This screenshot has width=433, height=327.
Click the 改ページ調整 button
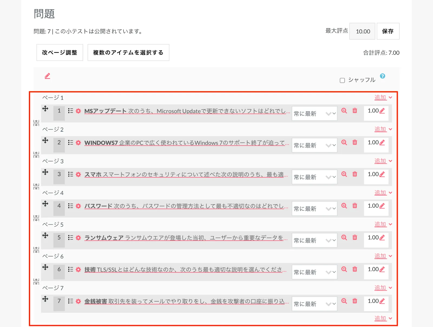point(60,53)
